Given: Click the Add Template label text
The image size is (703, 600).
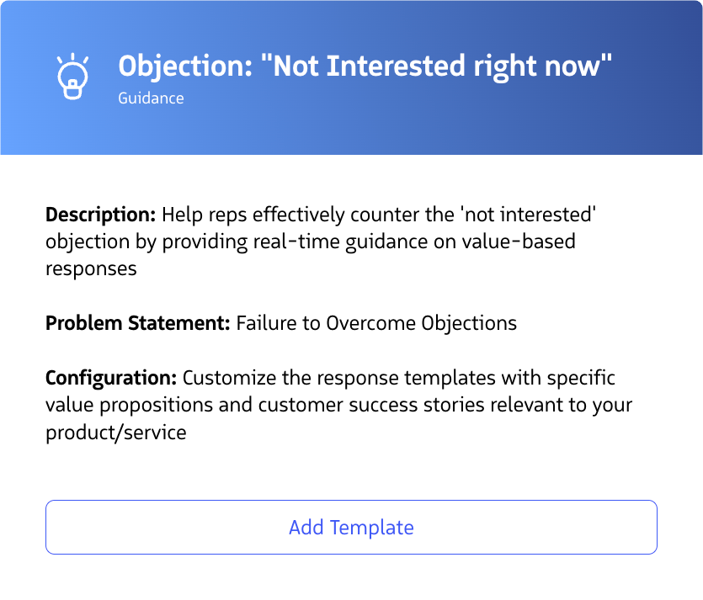Looking at the screenshot, I should click(351, 528).
